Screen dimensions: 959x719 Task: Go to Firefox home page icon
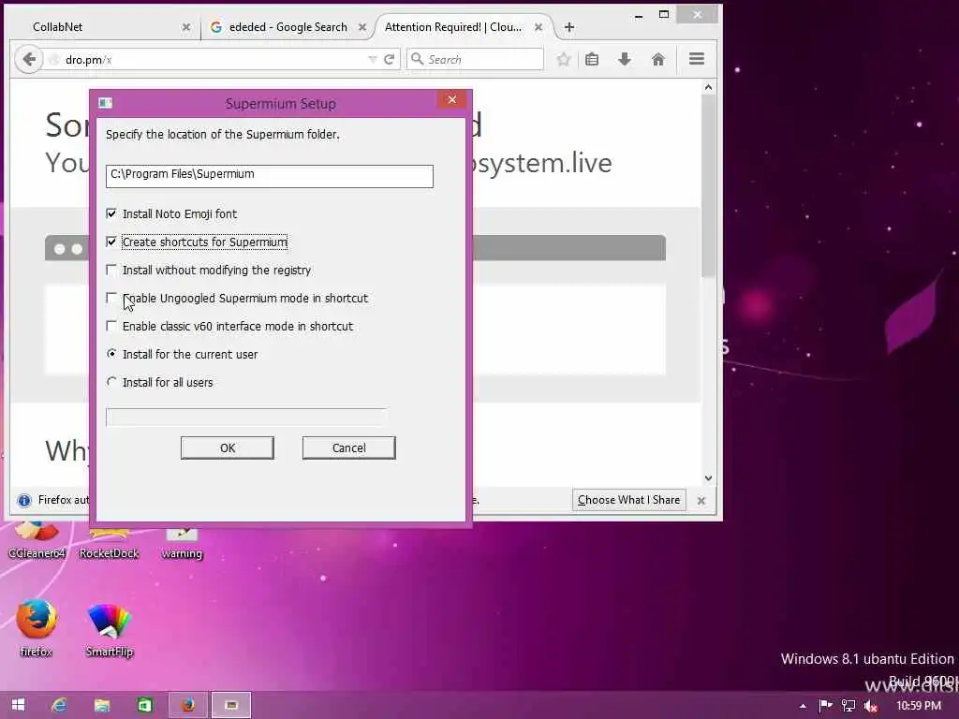pos(658,59)
